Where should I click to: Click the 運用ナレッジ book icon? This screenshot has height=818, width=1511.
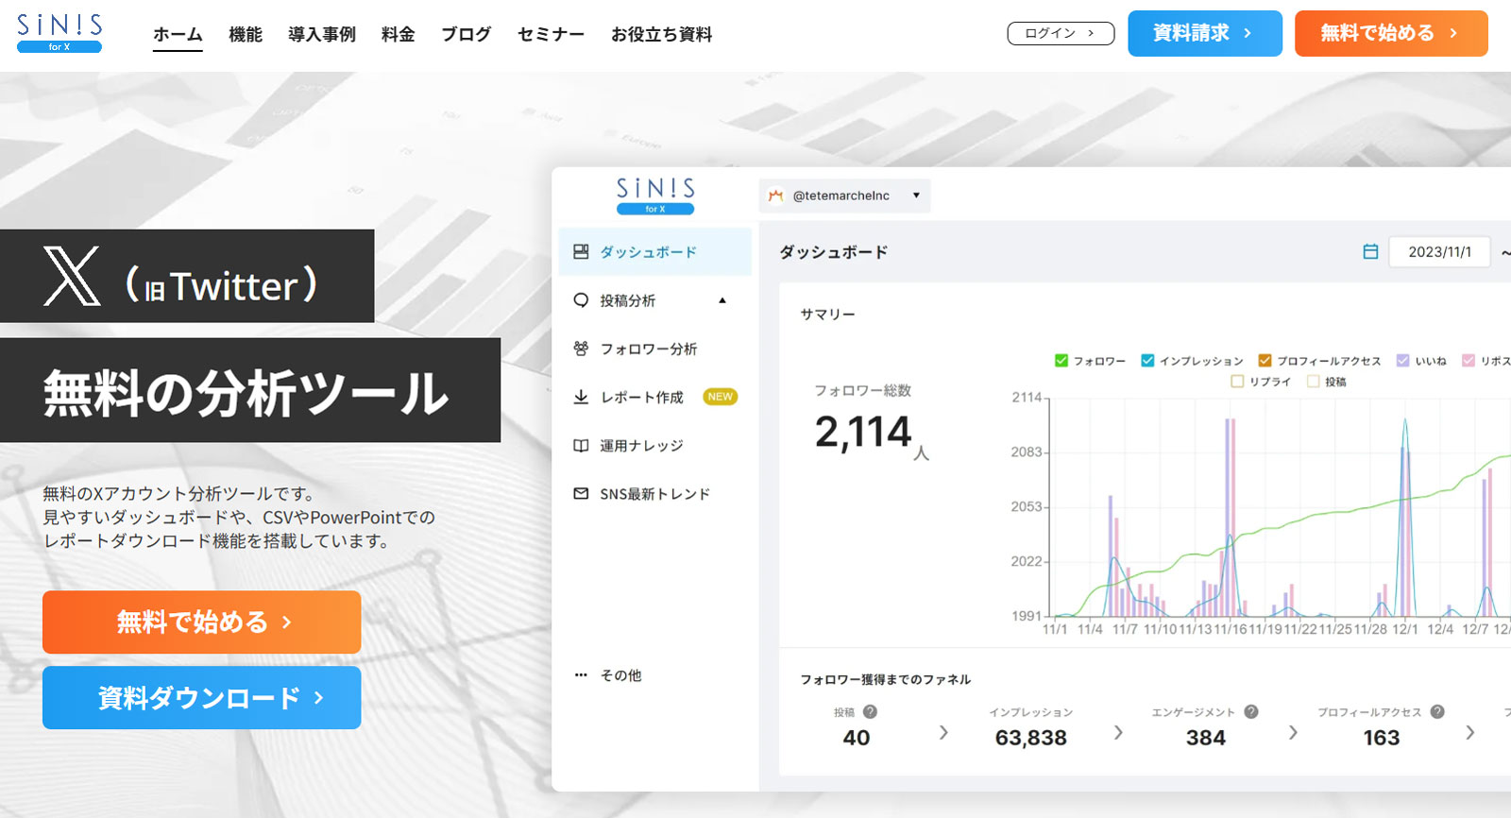coord(581,446)
